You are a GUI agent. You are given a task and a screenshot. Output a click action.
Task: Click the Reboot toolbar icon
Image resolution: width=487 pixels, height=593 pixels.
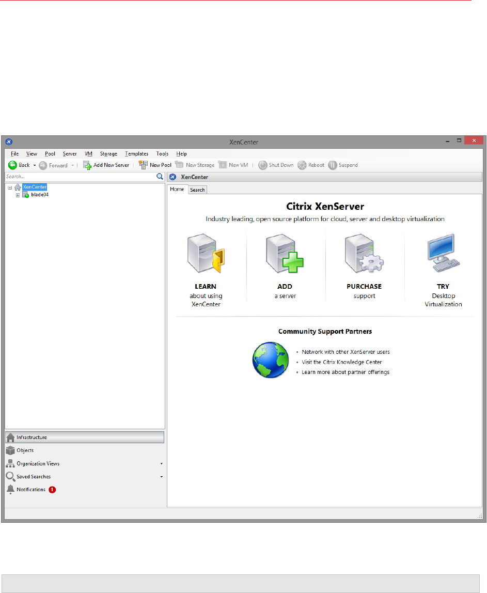click(x=302, y=165)
